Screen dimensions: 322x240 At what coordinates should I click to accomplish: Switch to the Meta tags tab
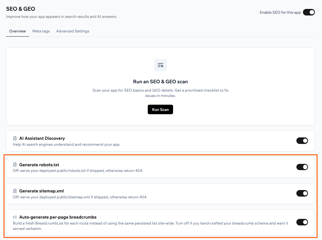pos(41,31)
